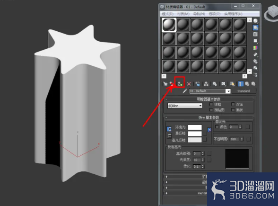Collapse the 明暗器基本参数 rollout

[208, 99]
